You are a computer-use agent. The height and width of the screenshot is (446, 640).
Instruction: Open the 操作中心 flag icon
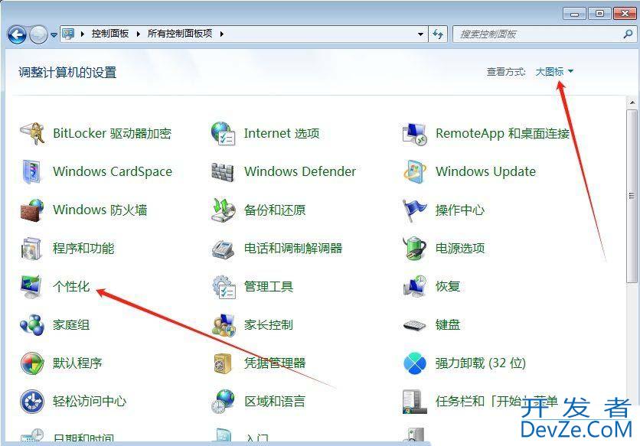pyautogui.click(x=414, y=210)
